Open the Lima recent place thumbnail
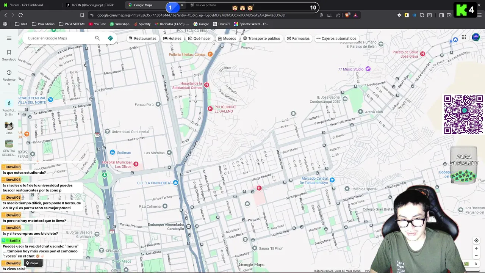Viewport: 485px width, 273px height. point(9,128)
